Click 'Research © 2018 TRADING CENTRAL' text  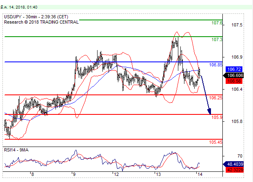(x=41, y=22)
